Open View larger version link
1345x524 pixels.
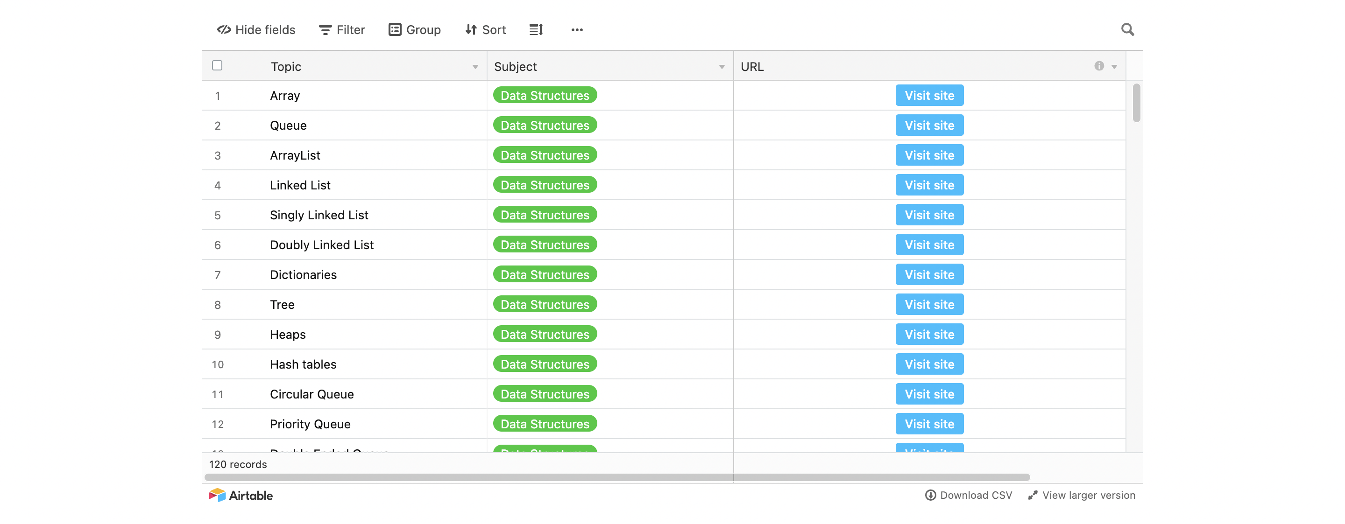[1082, 495]
